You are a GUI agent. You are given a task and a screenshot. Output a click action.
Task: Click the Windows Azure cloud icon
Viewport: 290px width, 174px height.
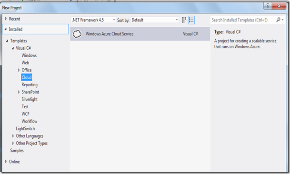77,34
